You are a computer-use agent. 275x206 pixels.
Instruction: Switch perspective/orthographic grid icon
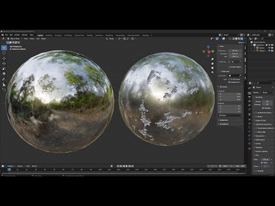(213, 72)
